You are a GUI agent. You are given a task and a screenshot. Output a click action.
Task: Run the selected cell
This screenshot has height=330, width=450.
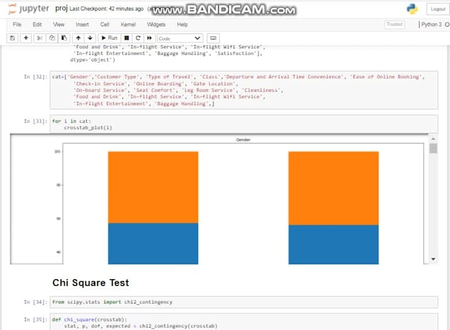[109, 38]
